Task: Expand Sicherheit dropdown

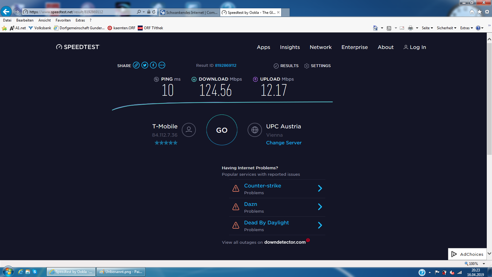Action: point(446,28)
